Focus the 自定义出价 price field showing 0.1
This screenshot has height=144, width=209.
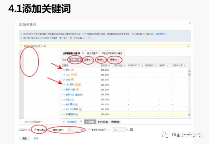coord(74,130)
